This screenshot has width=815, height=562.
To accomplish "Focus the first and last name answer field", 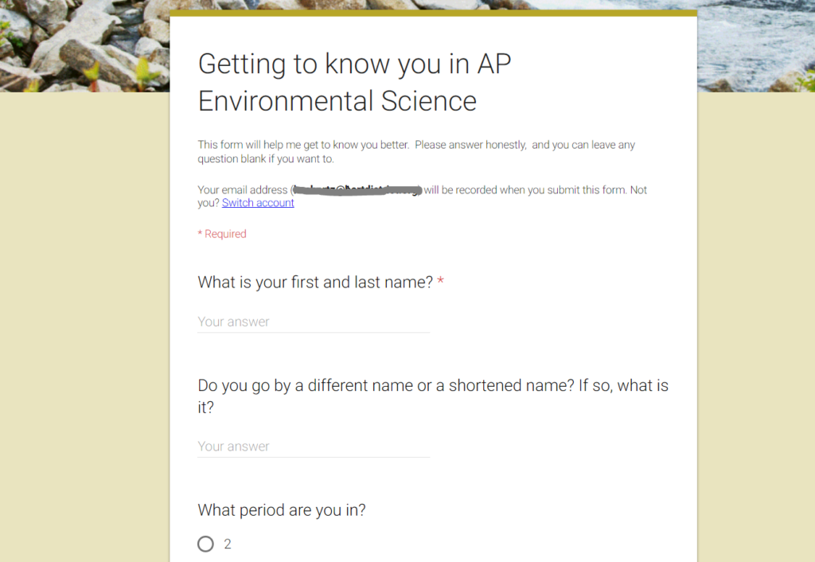I will [313, 322].
